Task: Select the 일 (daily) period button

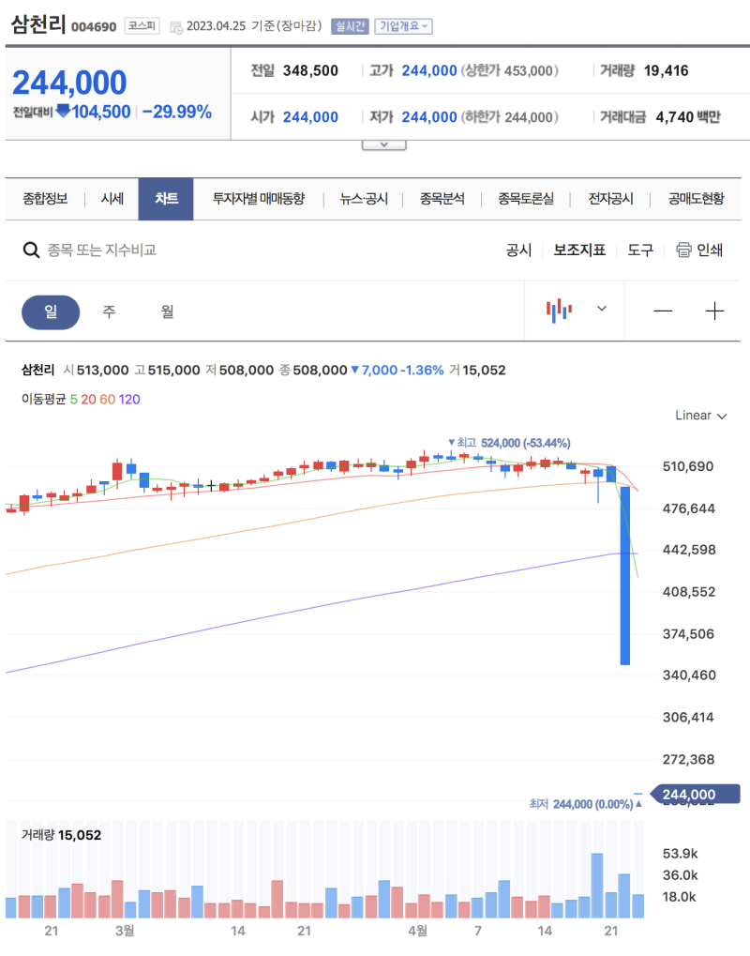Action: pos(51,311)
